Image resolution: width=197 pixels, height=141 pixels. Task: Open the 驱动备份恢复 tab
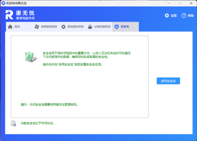tap(73, 27)
